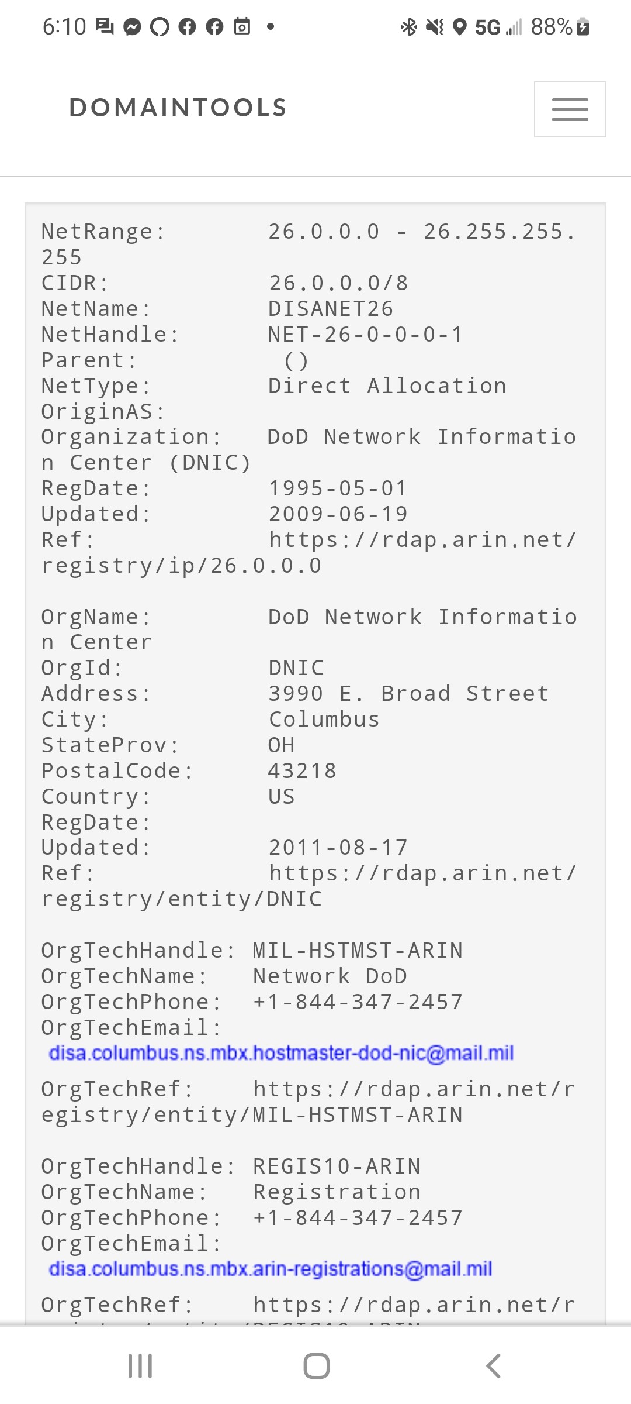Image resolution: width=631 pixels, height=1404 pixels.
Task: Tap the Messenger notification icon
Action: [x=133, y=27]
